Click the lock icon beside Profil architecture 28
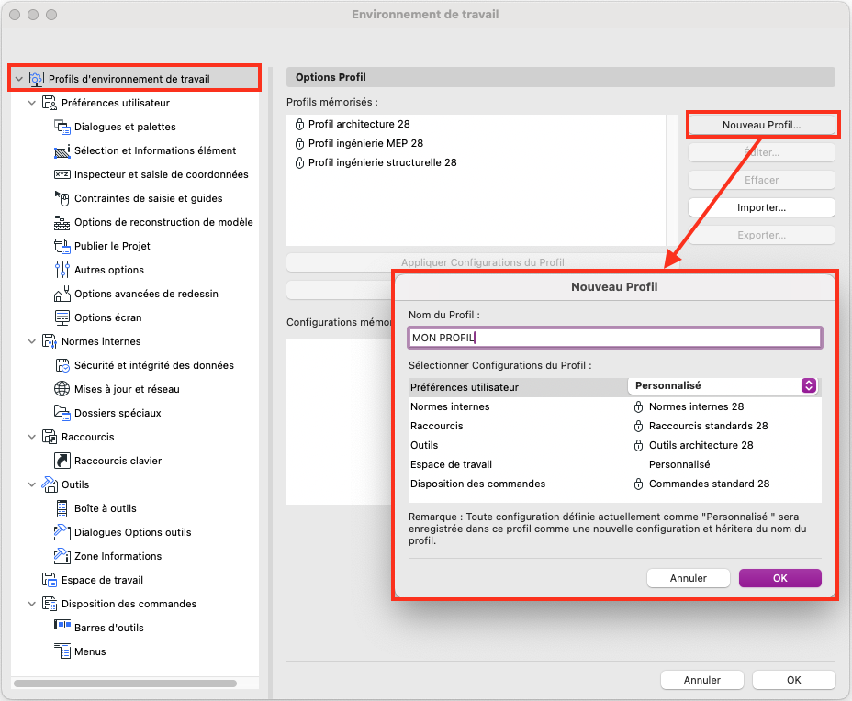852x701 pixels. coord(299,125)
